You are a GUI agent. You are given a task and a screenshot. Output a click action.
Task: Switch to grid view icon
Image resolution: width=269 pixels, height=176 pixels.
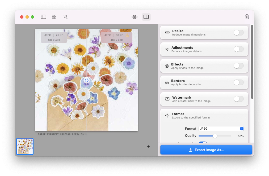[54, 17]
